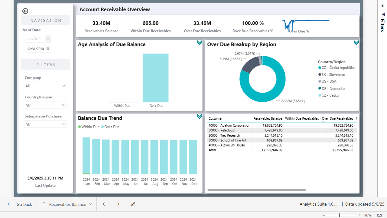Viewport: 387px width, 218px height.
Task: Click the pin icon above the Filters pane
Action: point(383,14)
